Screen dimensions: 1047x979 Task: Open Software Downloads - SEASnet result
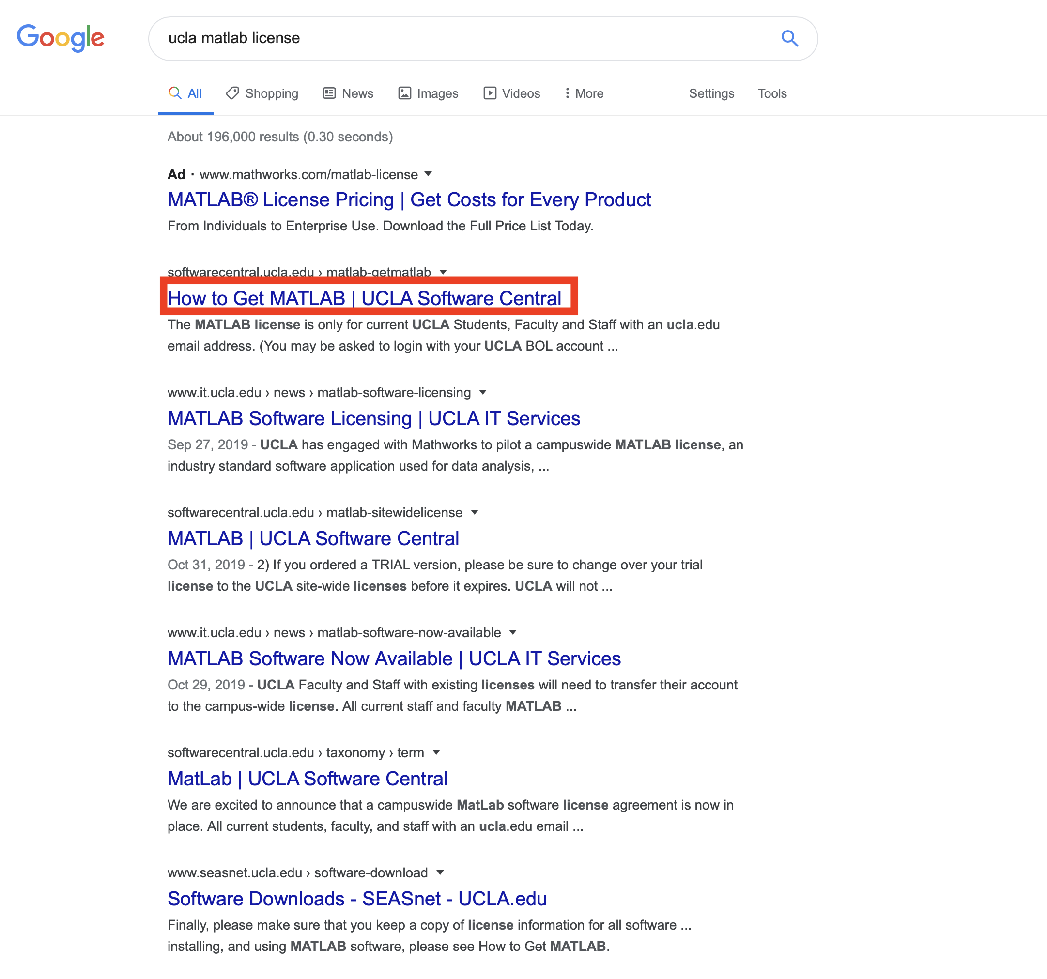point(357,899)
